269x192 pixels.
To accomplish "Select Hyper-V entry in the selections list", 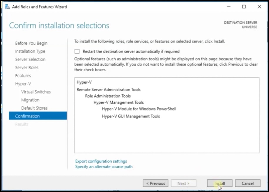I will pyautogui.click(x=84, y=82).
